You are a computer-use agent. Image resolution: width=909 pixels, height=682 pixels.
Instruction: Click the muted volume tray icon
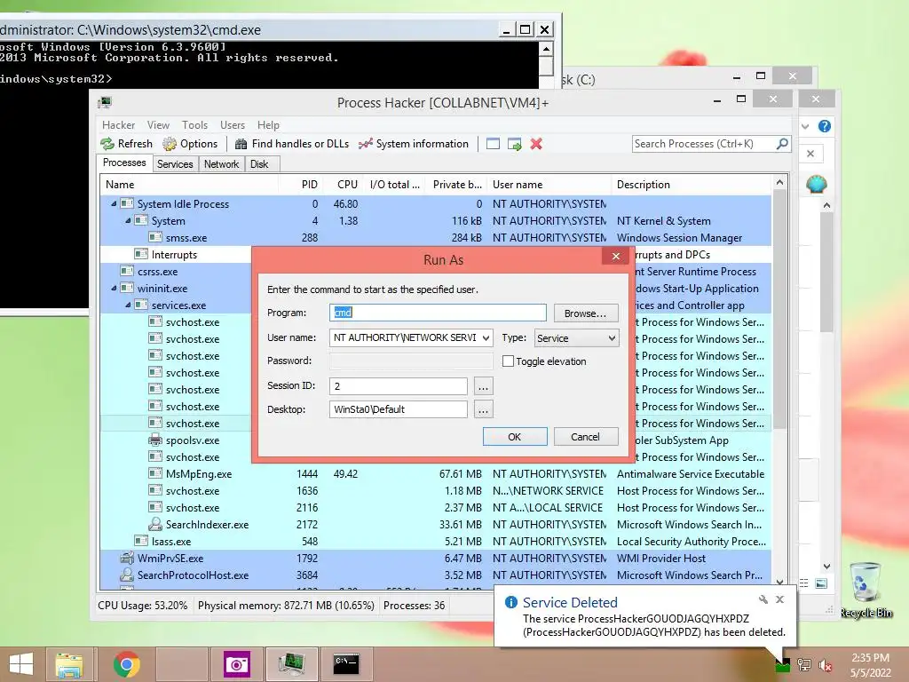coord(826,665)
